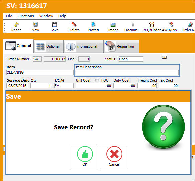Viewport: 195px width, 181px height.
Task: Toggle the FOC checkbox
Action: point(97,80)
